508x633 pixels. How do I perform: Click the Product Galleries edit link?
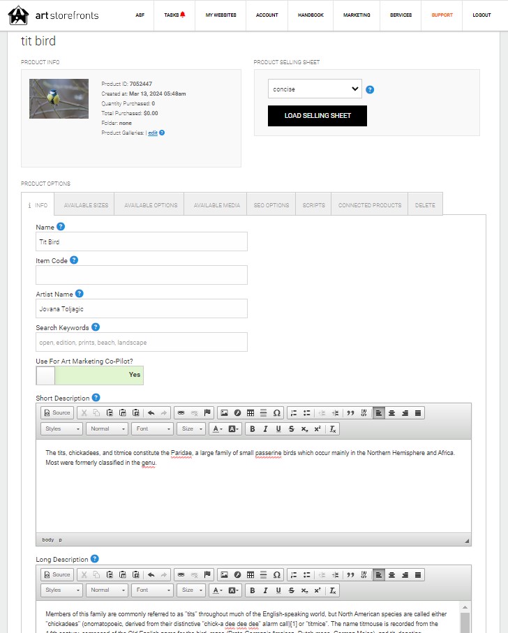point(153,133)
